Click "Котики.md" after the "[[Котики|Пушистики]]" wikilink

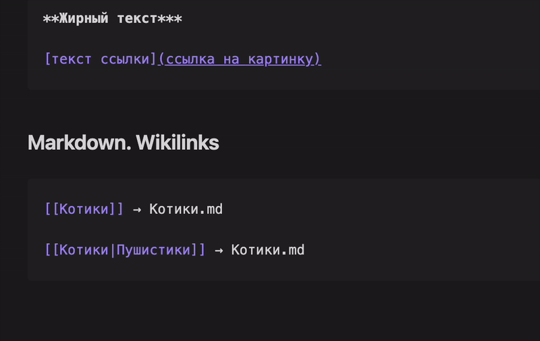coord(268,250)
